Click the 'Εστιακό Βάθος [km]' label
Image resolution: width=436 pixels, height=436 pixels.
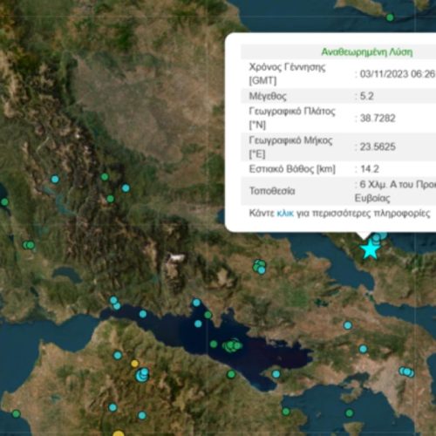tap(292, 169)
